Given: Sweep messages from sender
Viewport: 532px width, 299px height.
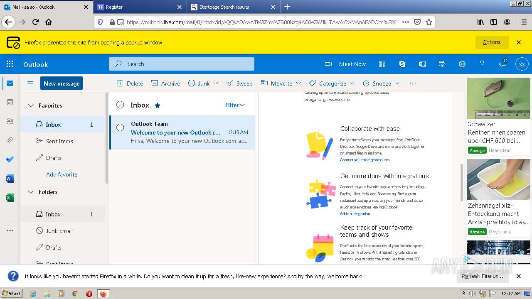Looking at the screenshot, I should (239, 83).
